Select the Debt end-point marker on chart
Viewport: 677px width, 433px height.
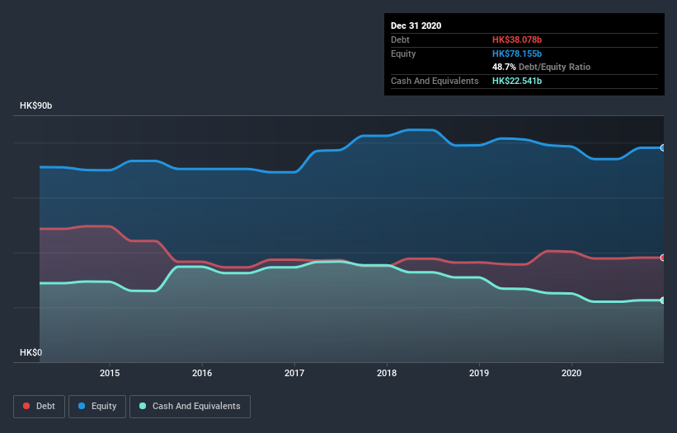pos(663,258)
